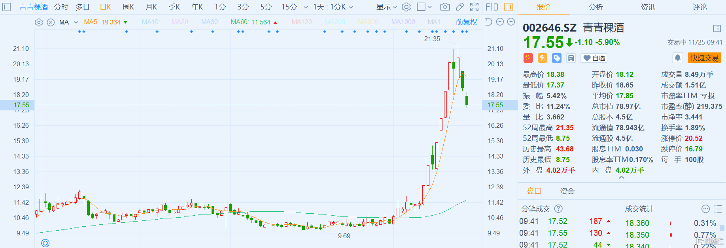
Task: Click the price alert bell icon
Action: [678, 58]
